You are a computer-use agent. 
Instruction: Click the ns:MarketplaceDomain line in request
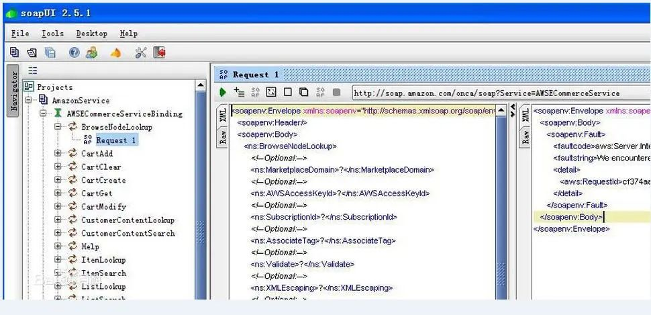[x=342, y=169]
